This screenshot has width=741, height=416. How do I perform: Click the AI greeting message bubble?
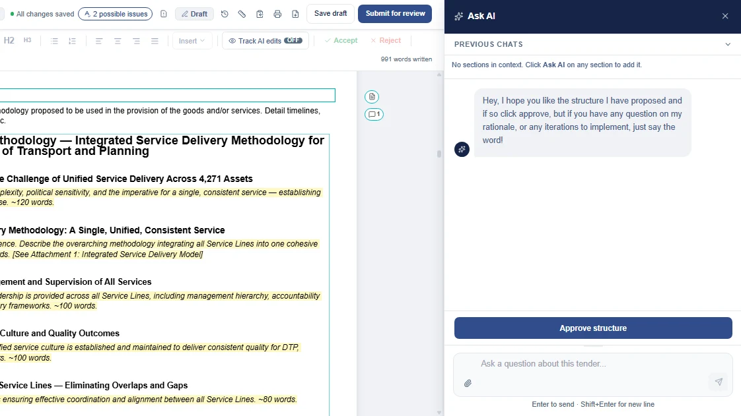tap(582, 123)
